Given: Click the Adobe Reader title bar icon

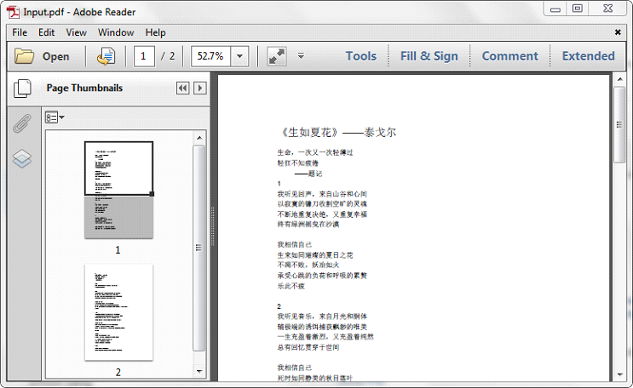Looking at the screenshot, I should point(13,12).
